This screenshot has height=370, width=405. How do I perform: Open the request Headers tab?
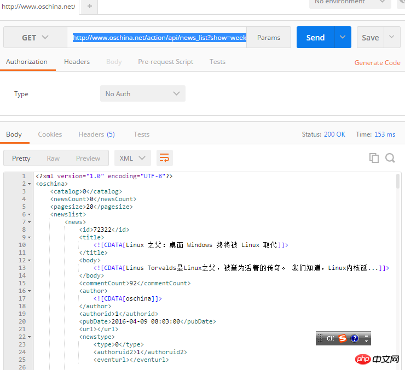click(x=77, y=62)
